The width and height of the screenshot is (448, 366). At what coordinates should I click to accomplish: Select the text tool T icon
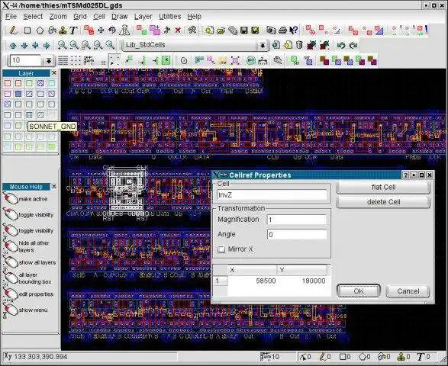73,30
